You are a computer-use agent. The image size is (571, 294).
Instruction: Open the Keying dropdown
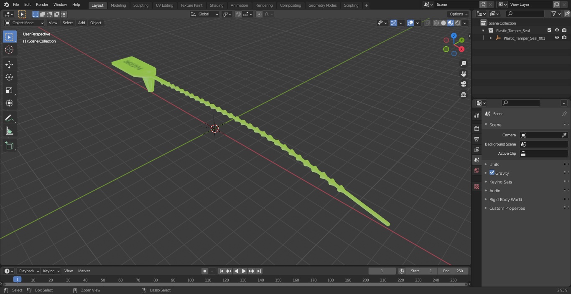[51, 271]
